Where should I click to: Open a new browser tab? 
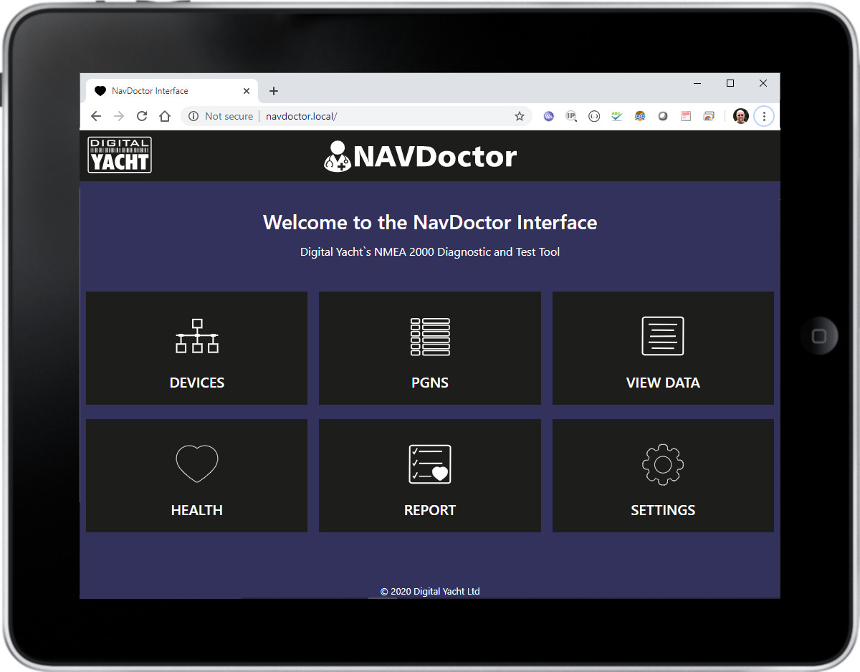(274, 91)
